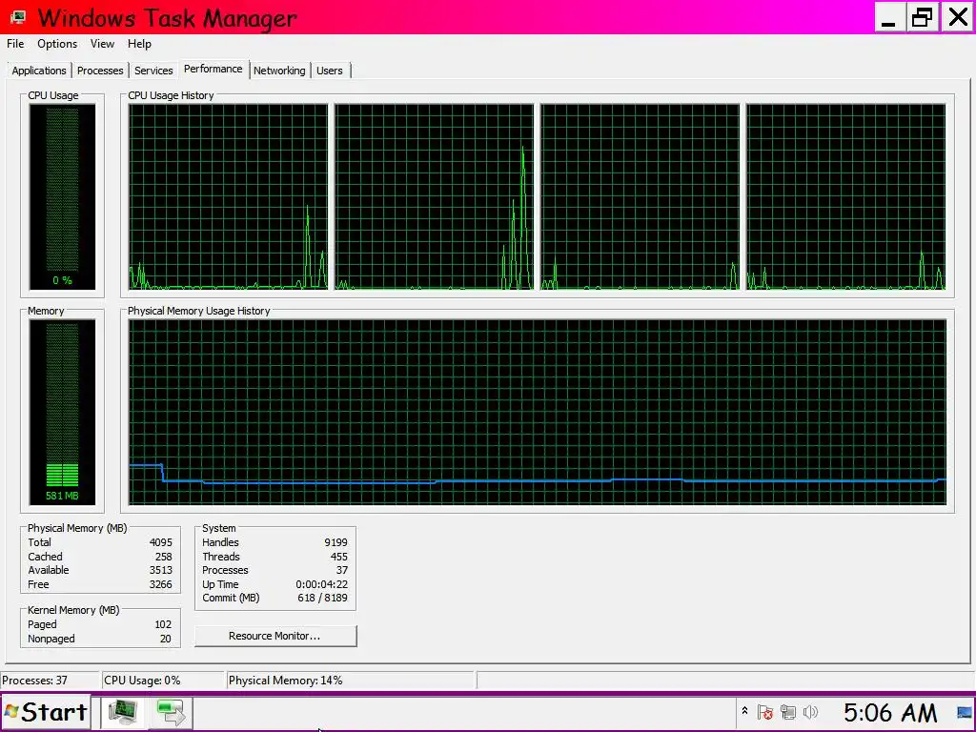Open the Start menu
The height and width of the screenshot is (732, 976).
(x=46, y=712)
